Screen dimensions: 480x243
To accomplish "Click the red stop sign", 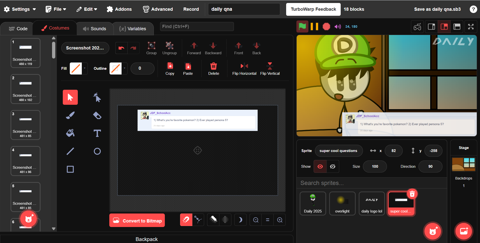I will click(326, 26).
